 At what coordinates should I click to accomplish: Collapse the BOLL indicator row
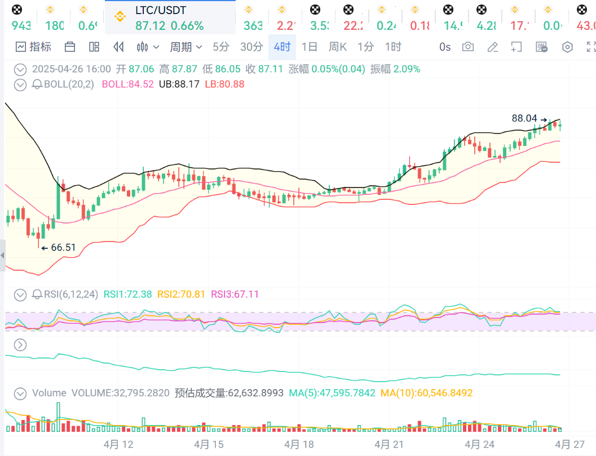(x=20, y=84)
